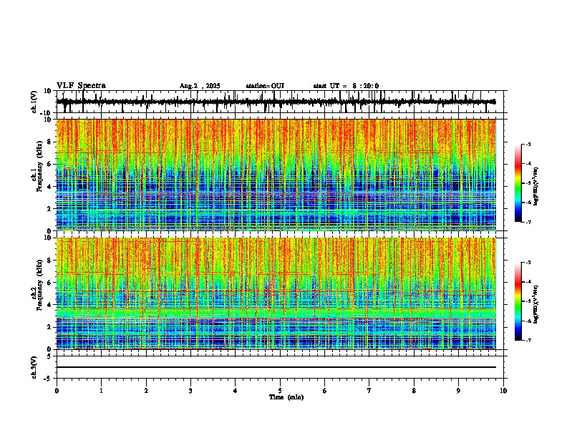Click time axis tick label 3
The width and height of the screenshot is (567, 438).
pyautogui.click(x=190, y=391)
